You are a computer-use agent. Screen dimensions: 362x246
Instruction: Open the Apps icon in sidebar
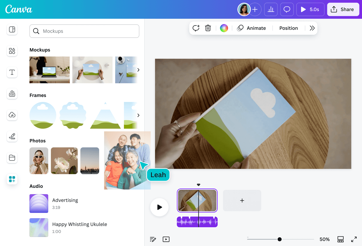12,179
